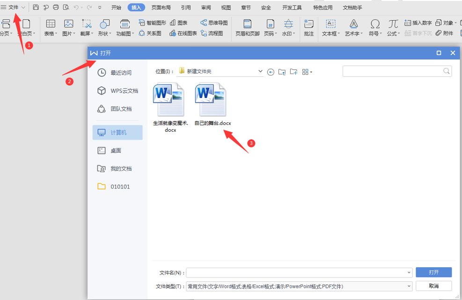Insert a 图片 picture
This screenshot has height=300, width=462.
pos(69,28)
